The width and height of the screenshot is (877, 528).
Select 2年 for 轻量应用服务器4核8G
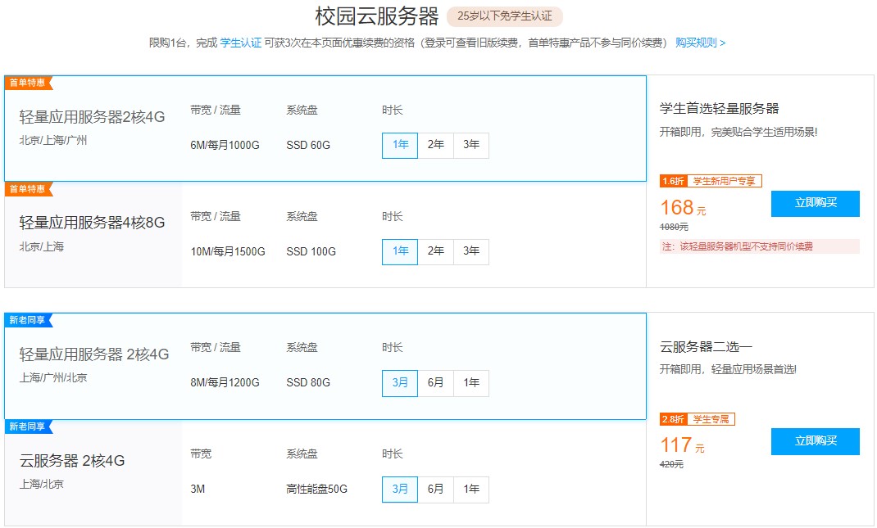[435, 251]
